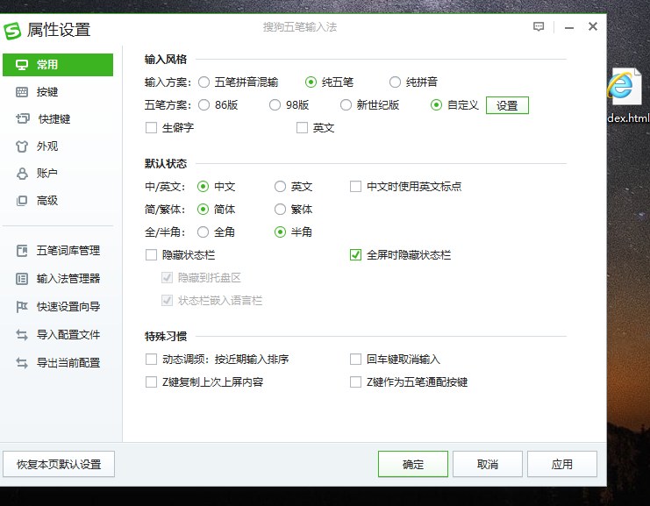Click the list icon beside 输入法管理器
Image resolution: width=650 pixels, height=506 pixels.
pyautogui.click(x=22, y=279)
